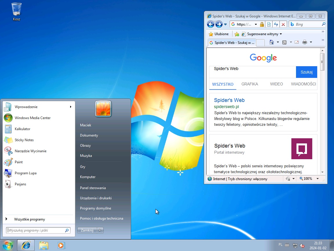Click the user account picture in Start menu

pyautogui.click(x=103, y=109)
